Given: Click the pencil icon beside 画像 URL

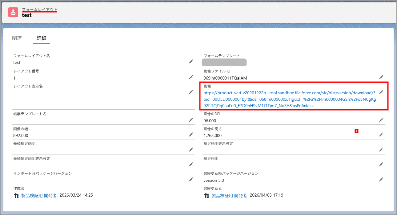Looking at the screenshot, I should coord(381,92).
